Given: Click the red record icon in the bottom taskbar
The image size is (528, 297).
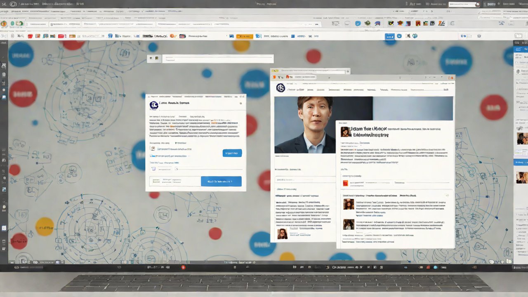Looking at the screenshot, I should pyautogui.click(x=184, y=267).
